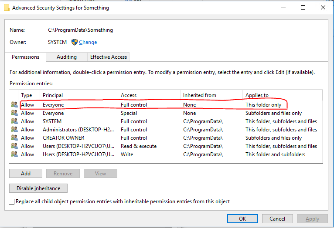Click the Change owner link
The image size is (334, 228).
click(x=88, y=42)
